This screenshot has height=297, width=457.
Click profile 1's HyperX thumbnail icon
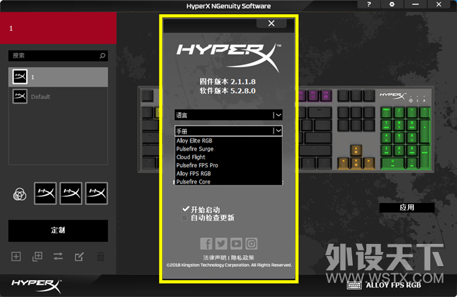point(20,77)
